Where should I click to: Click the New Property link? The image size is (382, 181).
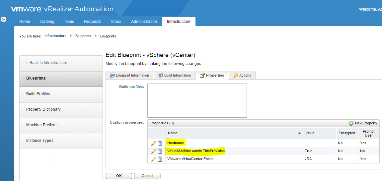click(366, 123)
